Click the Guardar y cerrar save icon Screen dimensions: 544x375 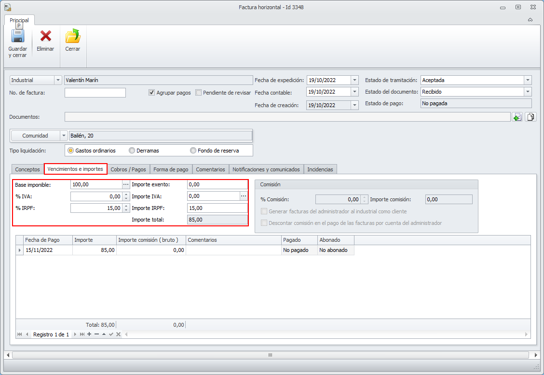coord(17,37)
